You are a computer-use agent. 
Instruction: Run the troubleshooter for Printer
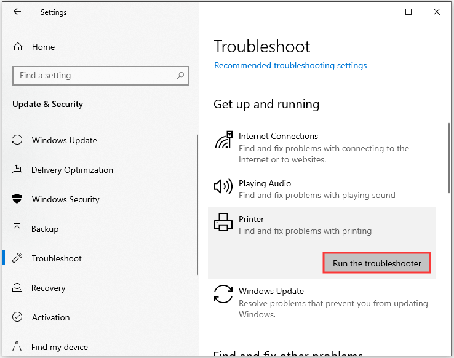pyautogui.click(x=376, y=263)
